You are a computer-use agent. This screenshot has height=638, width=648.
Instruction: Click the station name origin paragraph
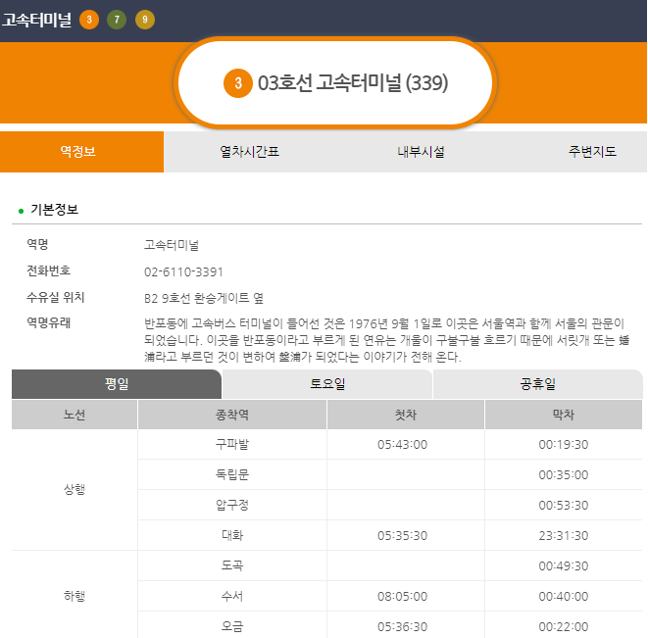click(x=387, y=340)
